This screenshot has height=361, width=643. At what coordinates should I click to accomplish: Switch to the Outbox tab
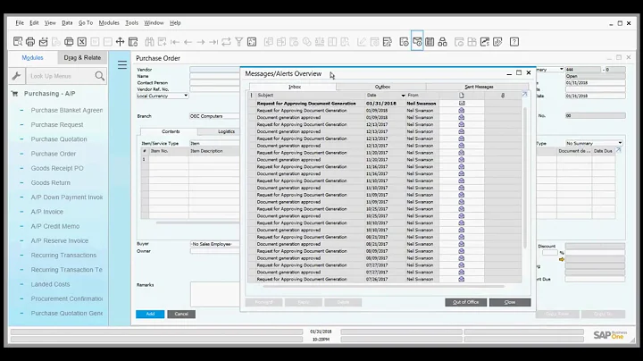[x=382, y=87]
